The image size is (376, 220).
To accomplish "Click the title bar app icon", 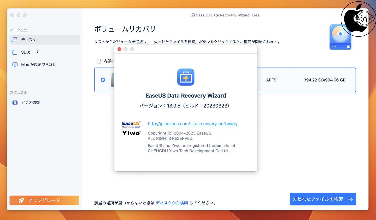I will coord(193,15).
